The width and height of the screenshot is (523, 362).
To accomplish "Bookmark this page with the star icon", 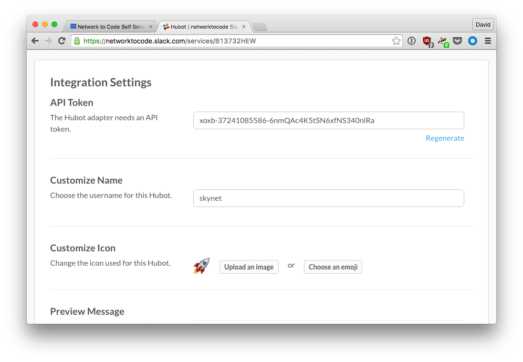I will click(x=396, y=41).
